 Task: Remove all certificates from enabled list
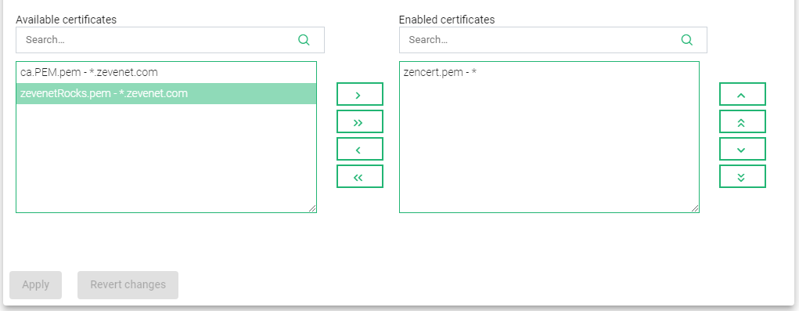[360, 177]
